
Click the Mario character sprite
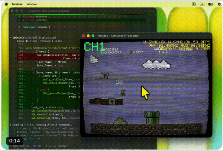[x=123, y=93]
